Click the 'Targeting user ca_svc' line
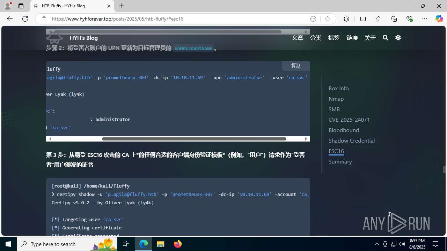The image size is (447, 251). (88, 219)
